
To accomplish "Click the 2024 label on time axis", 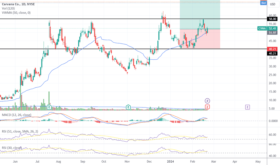I will tap(170, 162).
